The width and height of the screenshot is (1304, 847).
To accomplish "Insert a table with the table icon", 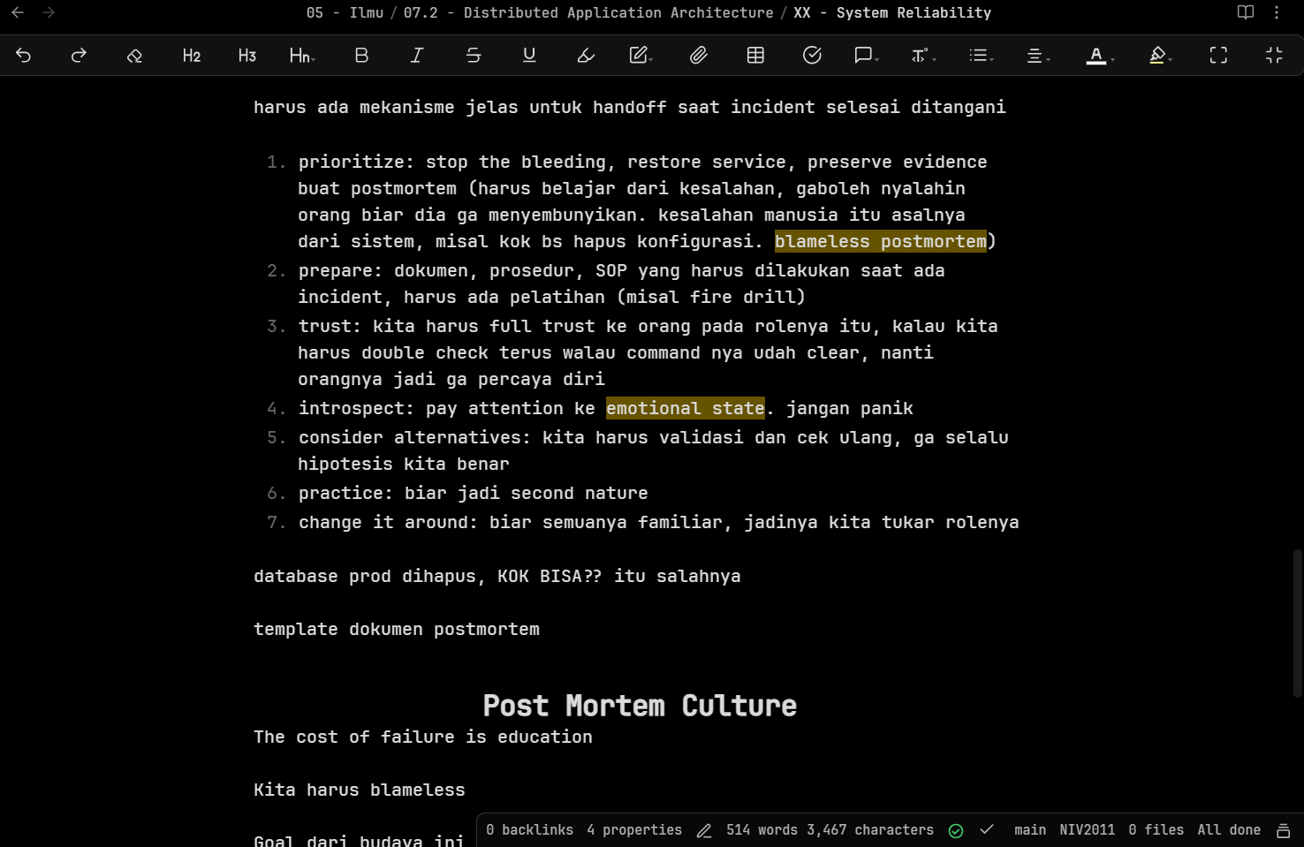I will (x=754, y=55).
